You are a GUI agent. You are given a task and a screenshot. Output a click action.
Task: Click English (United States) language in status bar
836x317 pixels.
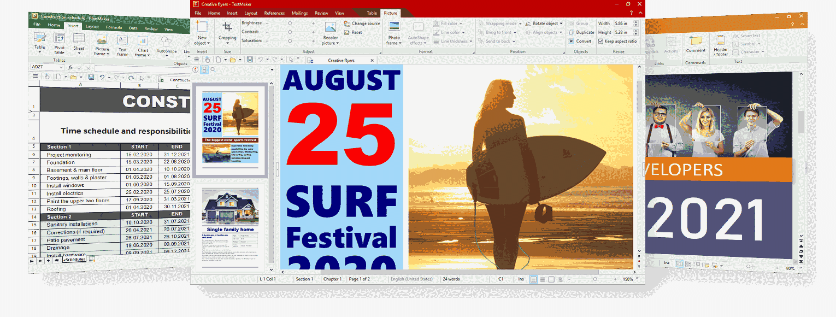point(411,279)
